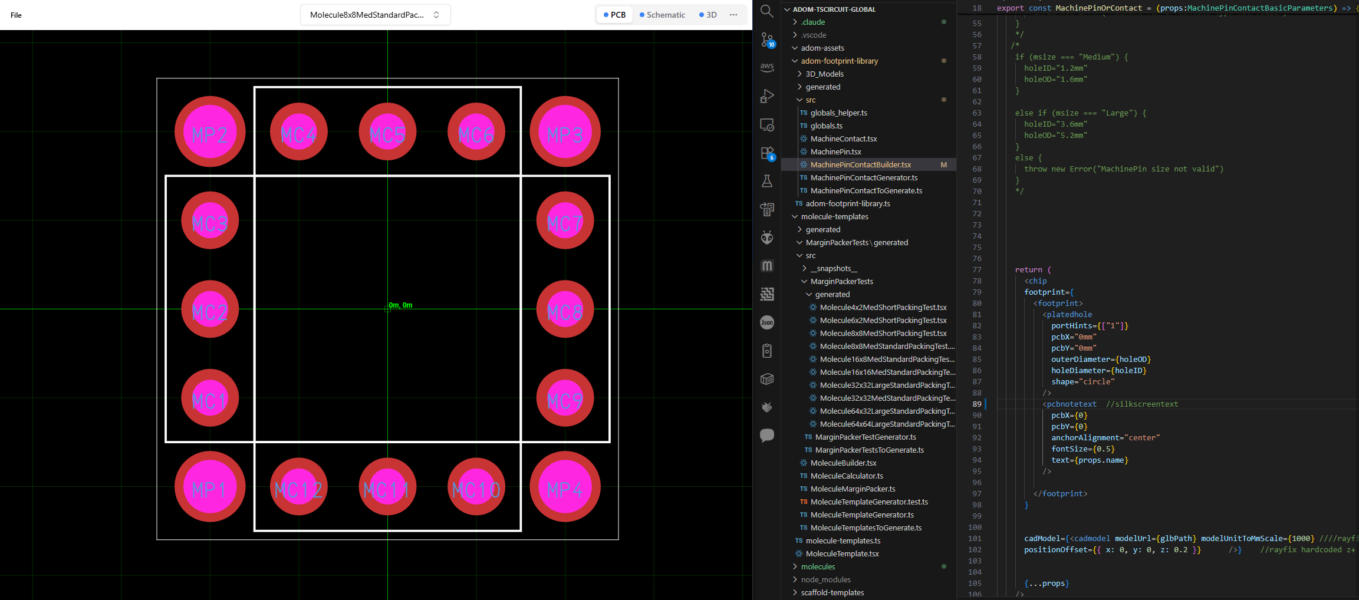Open Source Control with 10 changes badge
Viewport: 1359px width, 600px height.
point(767,39)
